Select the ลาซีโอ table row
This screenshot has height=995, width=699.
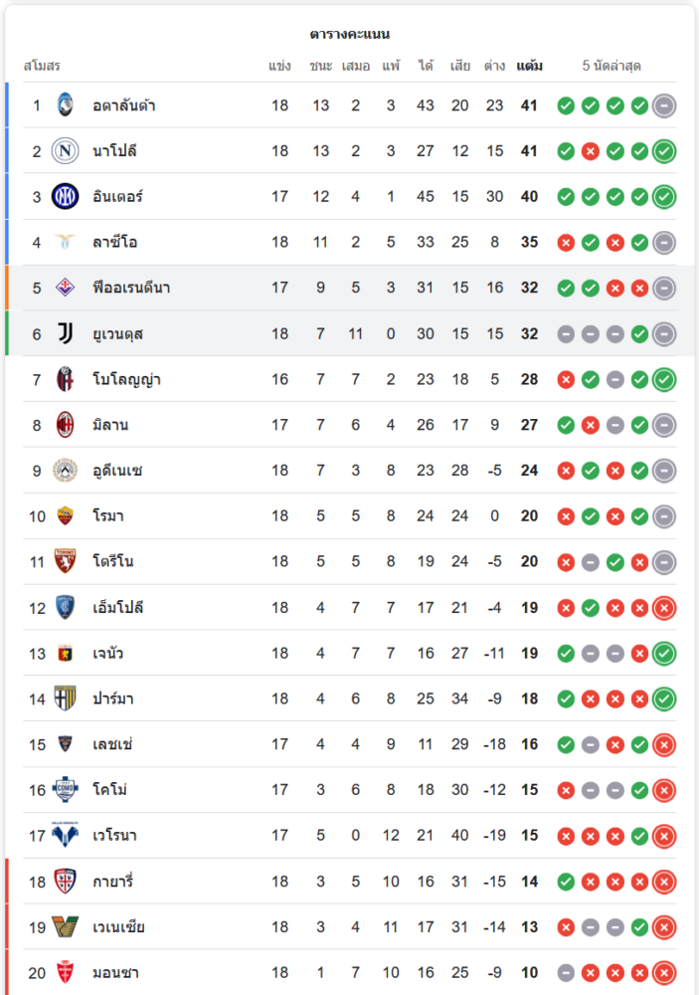(348, 243)
